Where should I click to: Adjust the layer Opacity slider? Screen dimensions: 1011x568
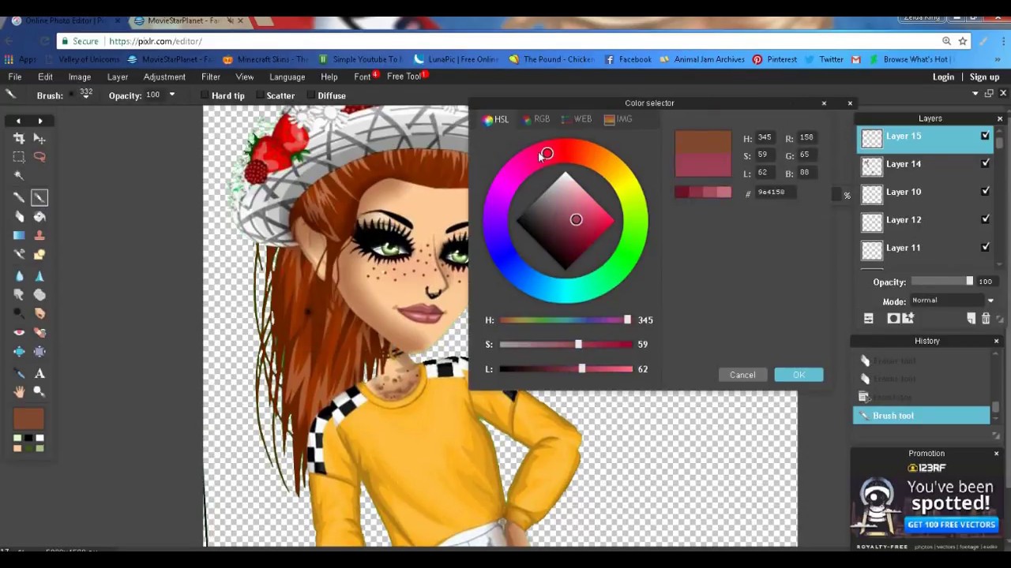[x=942, y=282]
